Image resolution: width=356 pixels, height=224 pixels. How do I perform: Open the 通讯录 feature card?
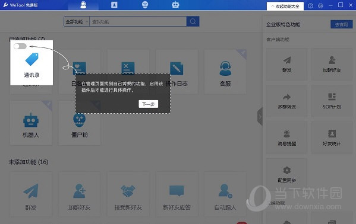[31, 63]
